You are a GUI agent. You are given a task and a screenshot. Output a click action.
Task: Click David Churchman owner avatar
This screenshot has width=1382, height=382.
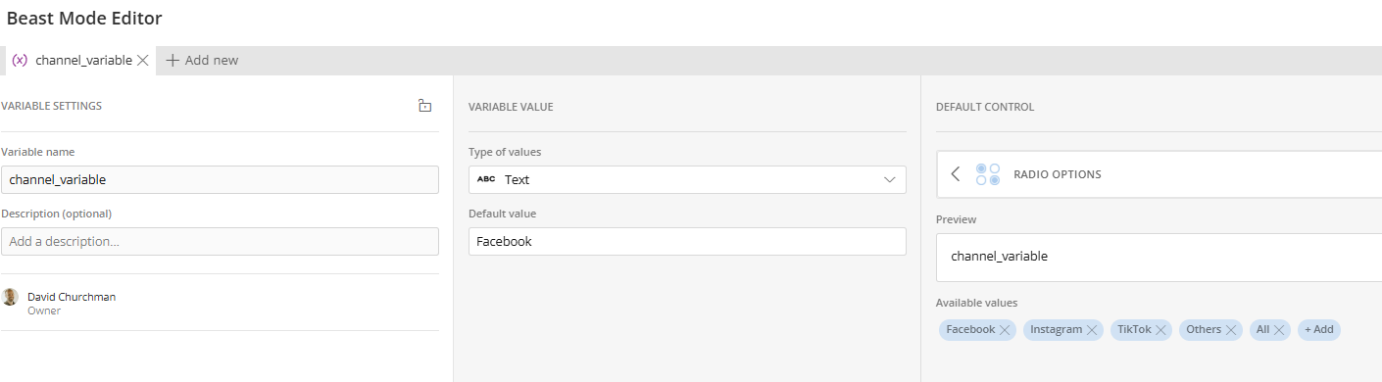click(11, 297)
